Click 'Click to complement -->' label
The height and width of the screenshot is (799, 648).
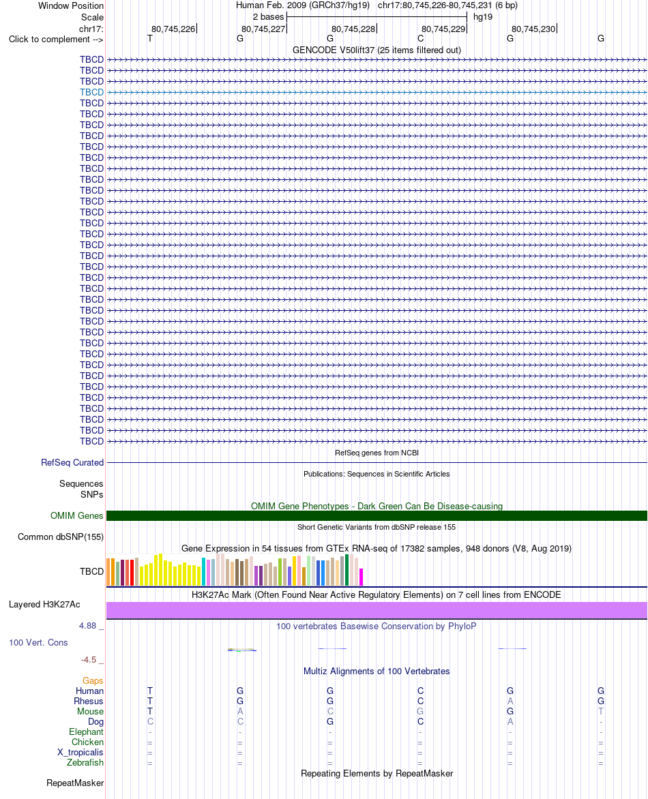(56, 40)
